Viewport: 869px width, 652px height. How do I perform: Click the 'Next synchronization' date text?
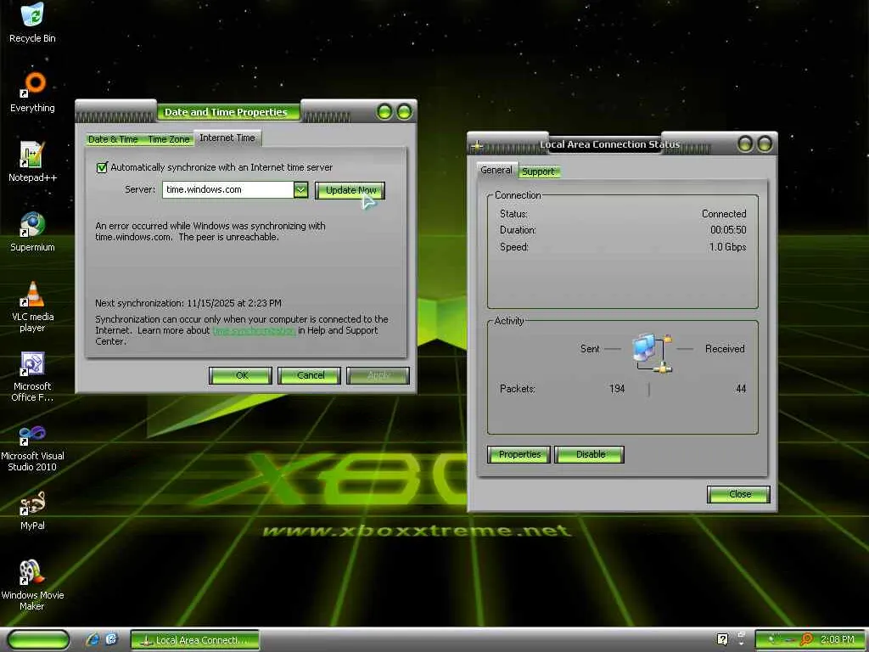188,303
